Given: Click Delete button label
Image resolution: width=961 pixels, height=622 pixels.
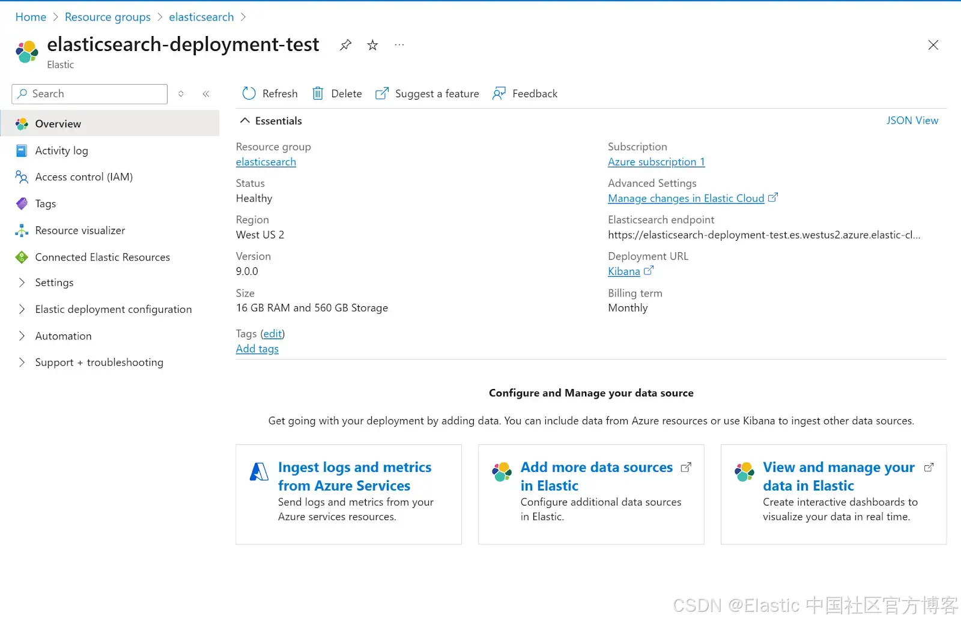Looking at the screenshot, I should pos(347,94).
